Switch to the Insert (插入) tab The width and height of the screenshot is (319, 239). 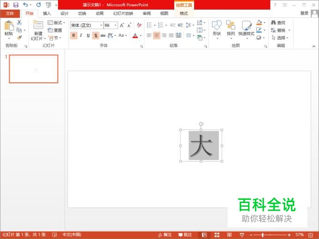tap(47, 13)
